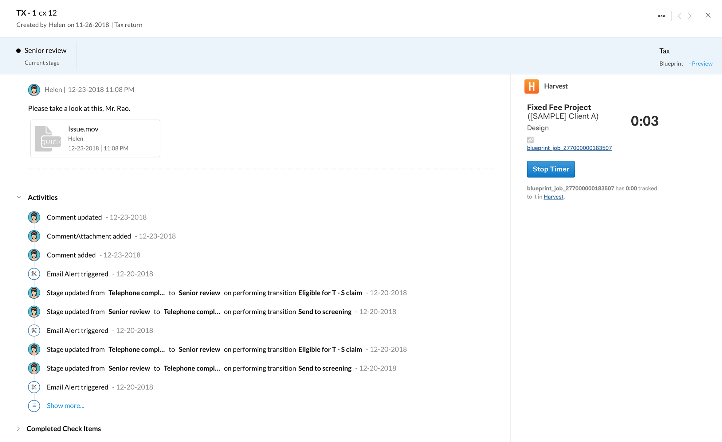Click the Tax blueprint name
This screenshot has height=442, width=722.
click(664, 51)
